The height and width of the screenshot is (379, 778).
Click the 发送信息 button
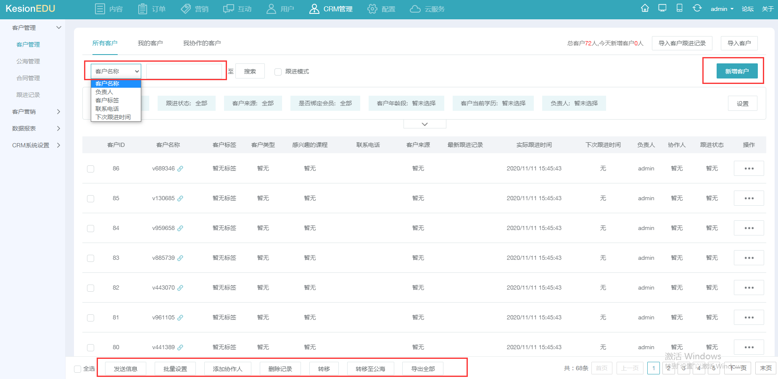tap(126, 369)
